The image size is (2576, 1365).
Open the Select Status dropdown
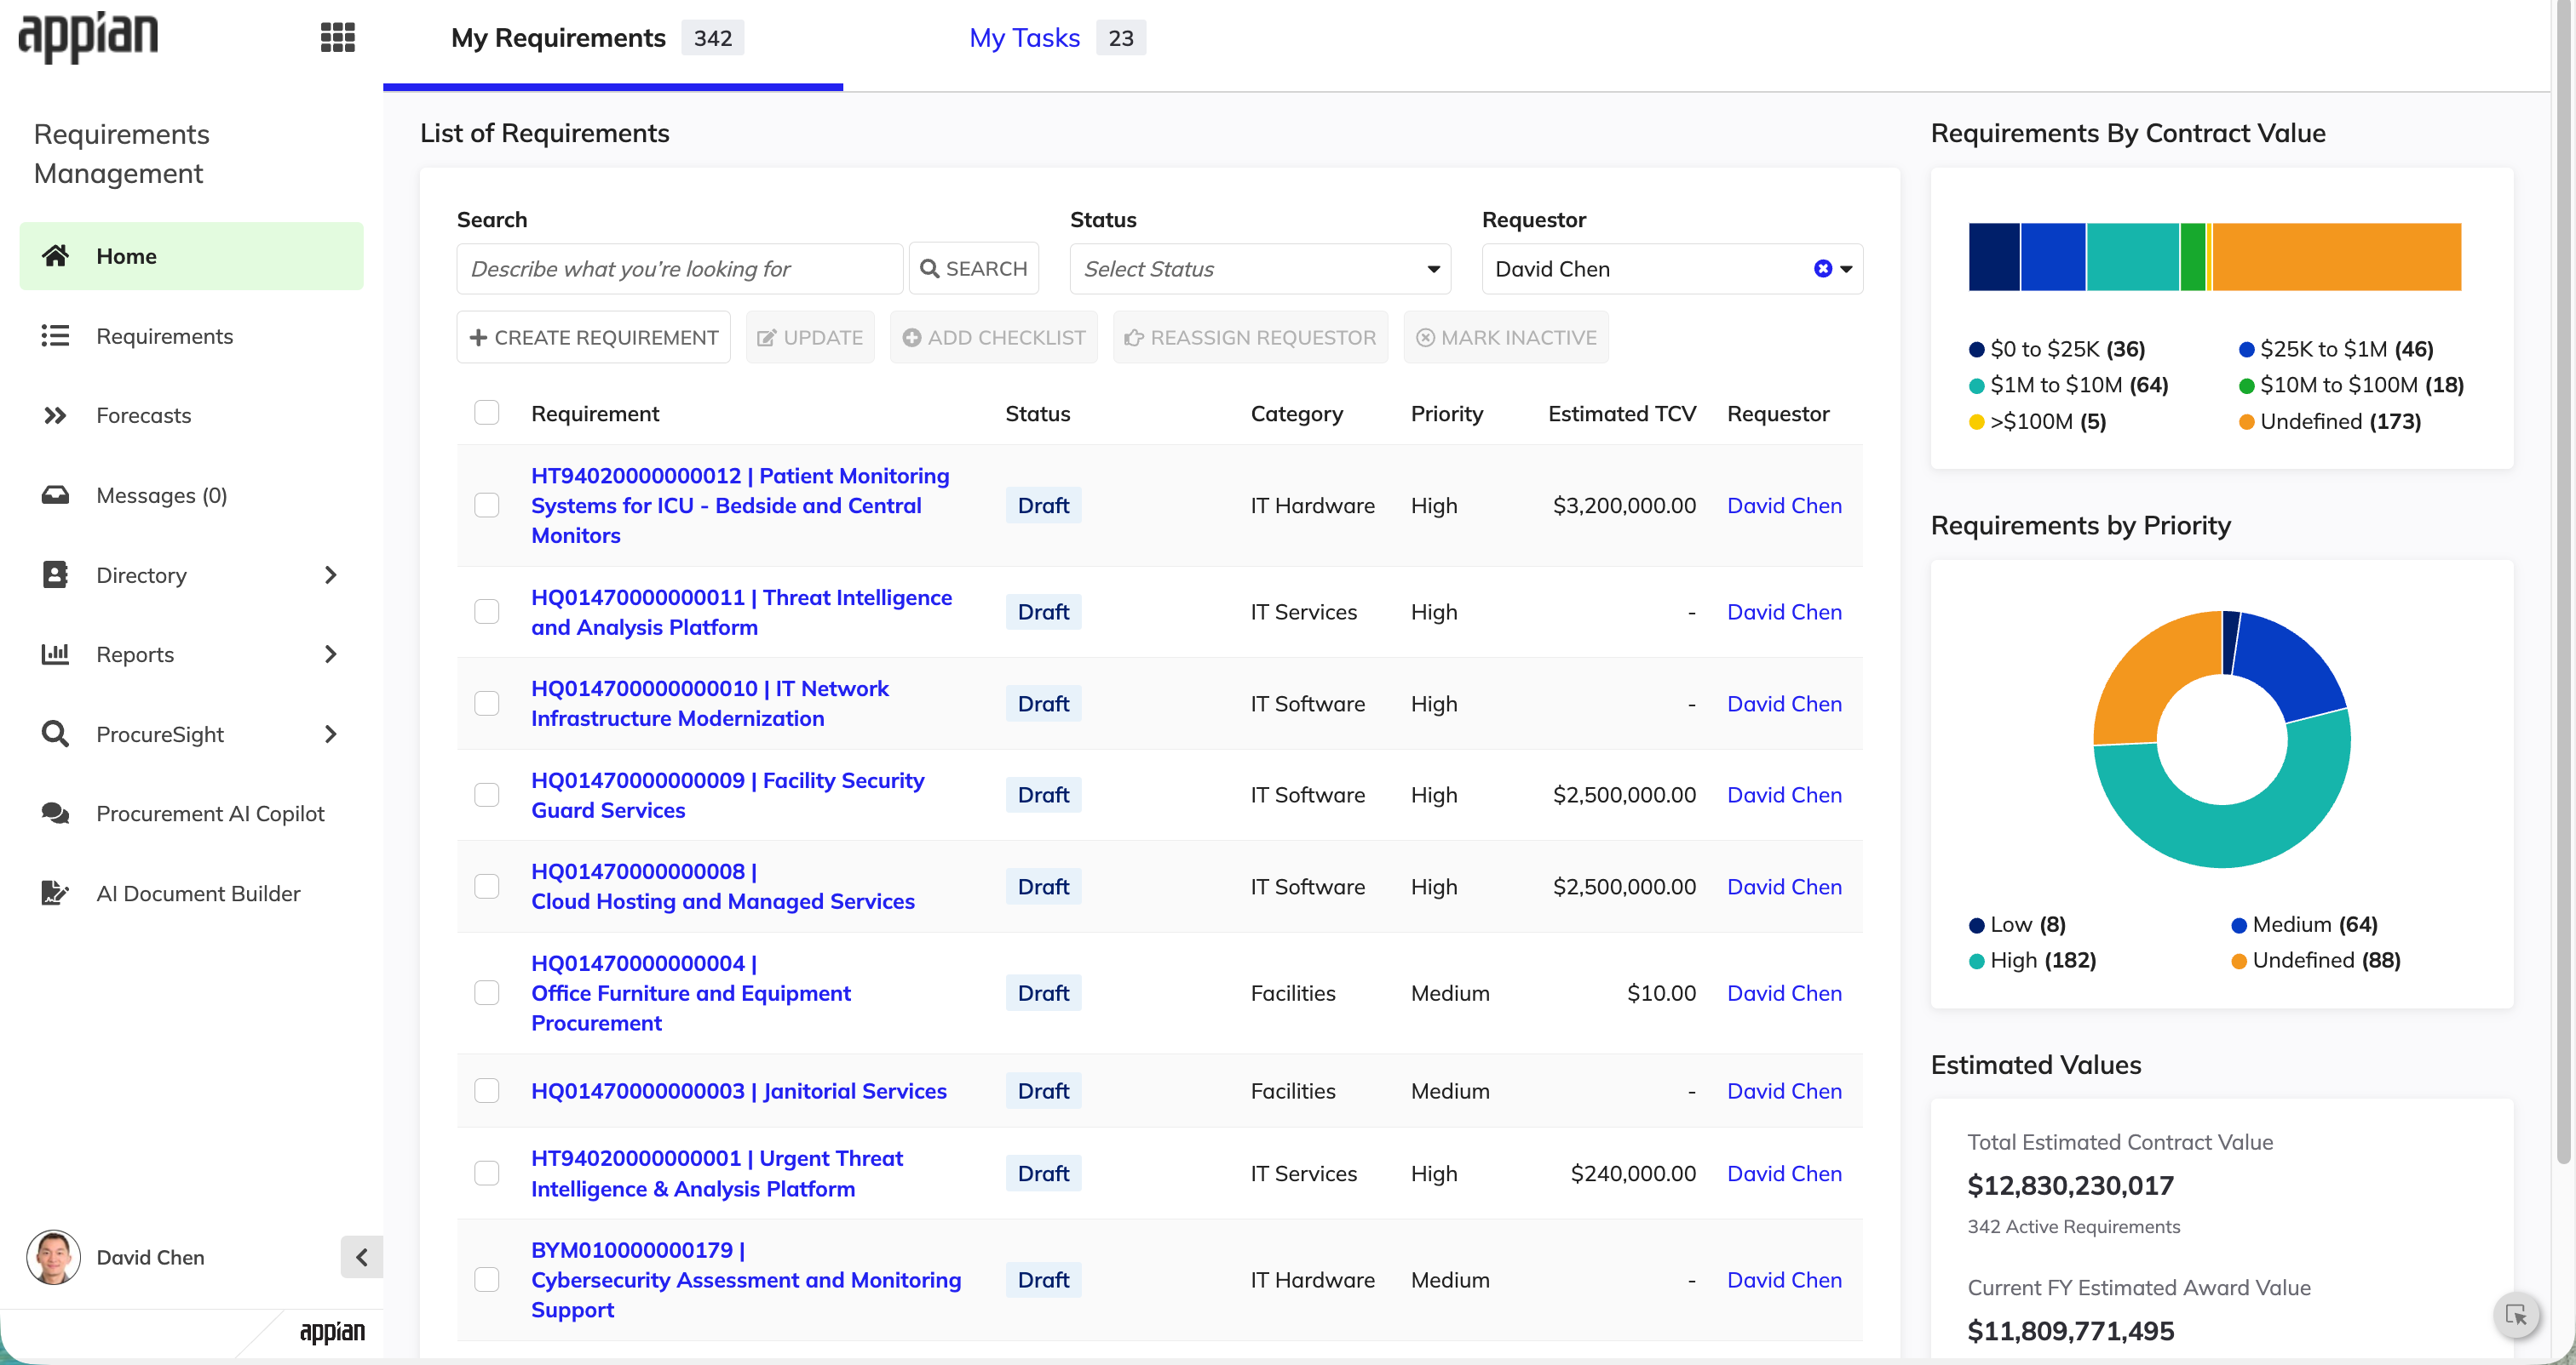[1260, 269]
